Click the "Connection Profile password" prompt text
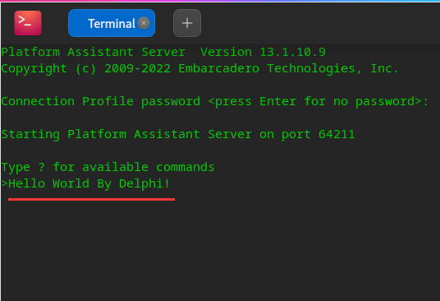This screenshot has height=301, width=440. point(101,101)
